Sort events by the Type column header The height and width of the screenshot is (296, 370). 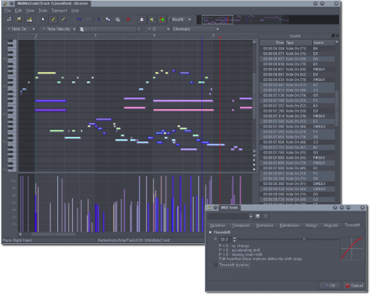(x=298, y=43)
